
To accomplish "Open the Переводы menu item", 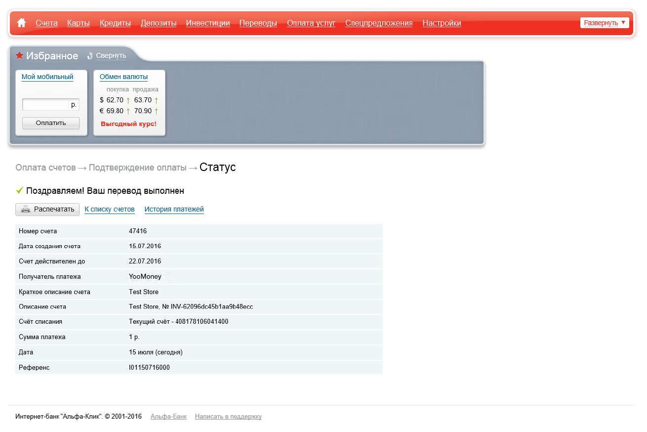I will (x=258, y=23).
